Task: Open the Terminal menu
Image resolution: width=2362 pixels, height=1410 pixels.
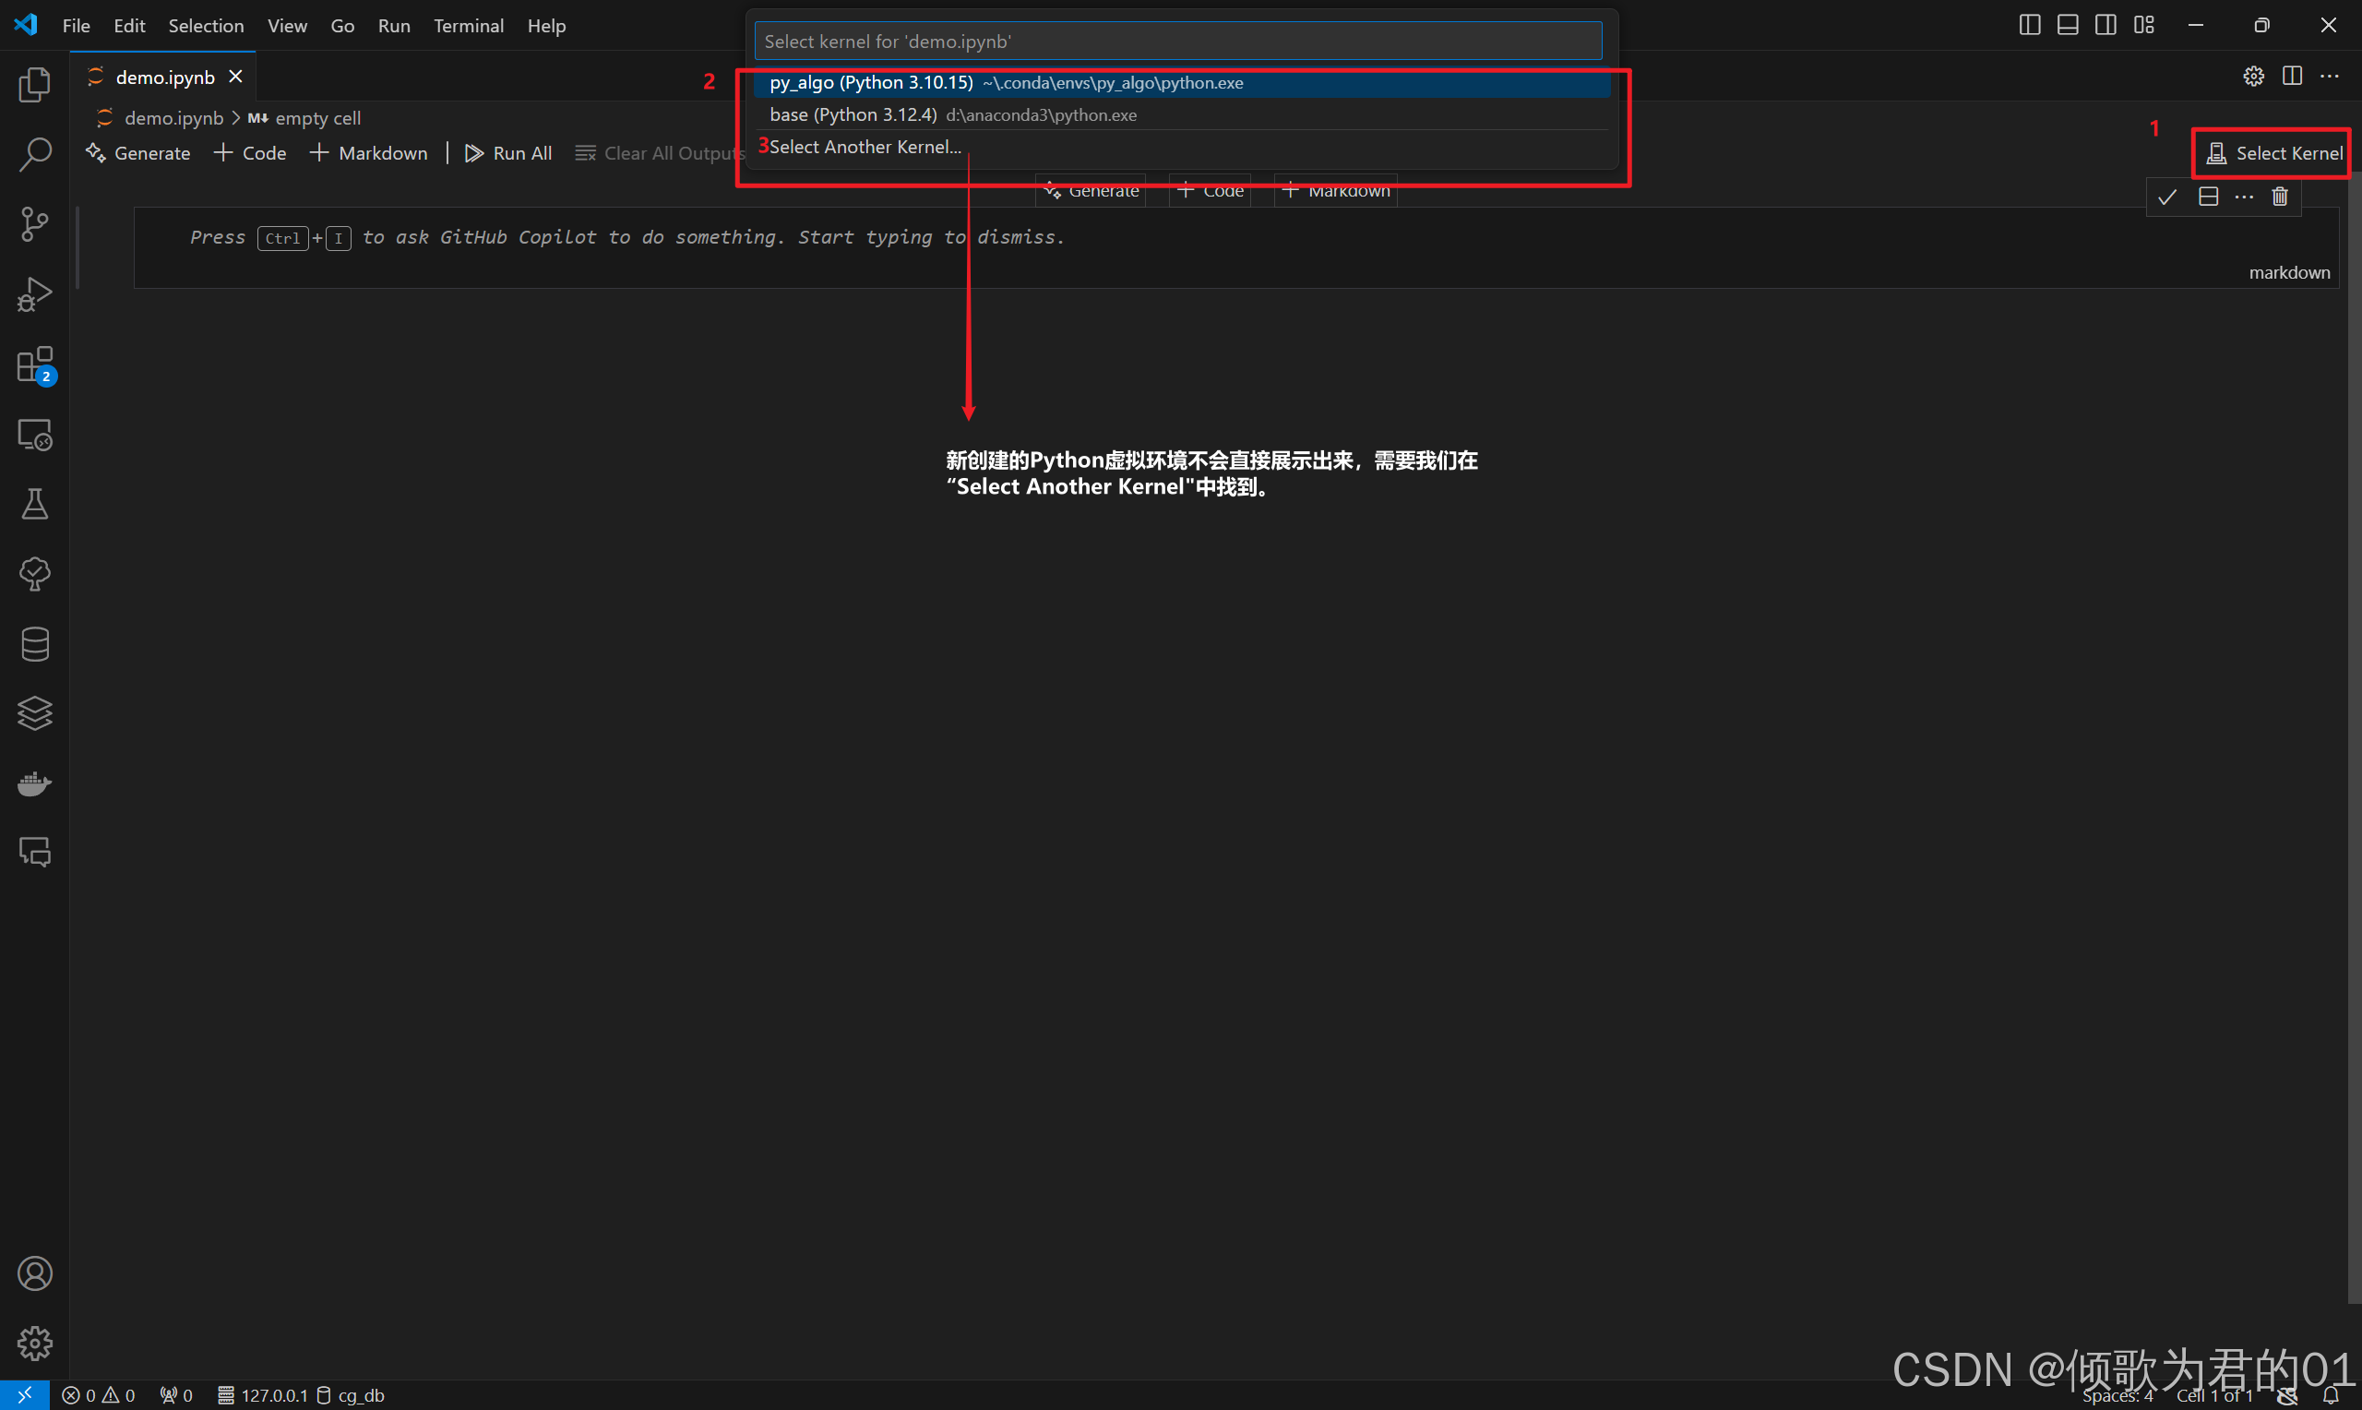Action: [468, 26]
